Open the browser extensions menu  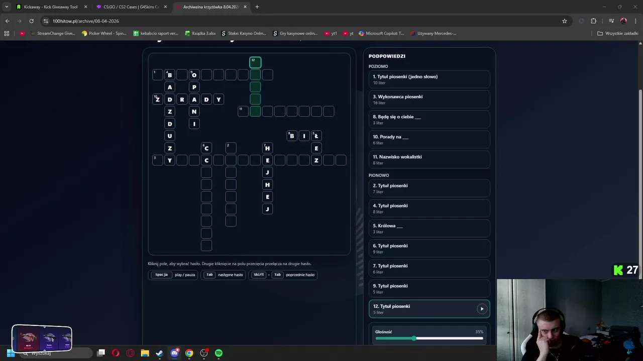coord(594,21)
